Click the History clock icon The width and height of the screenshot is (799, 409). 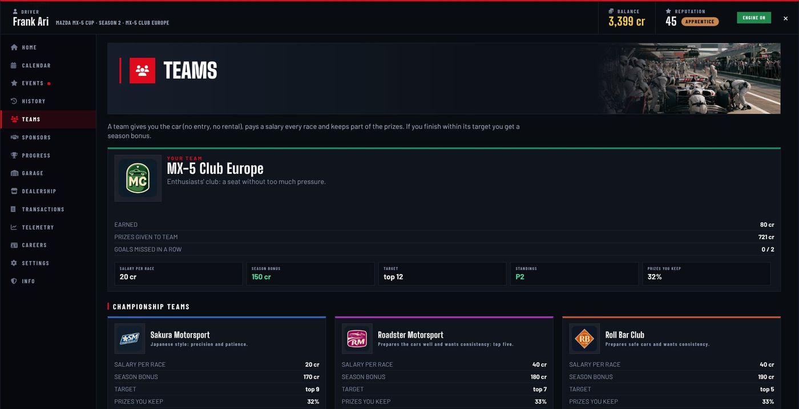(14, 101)
